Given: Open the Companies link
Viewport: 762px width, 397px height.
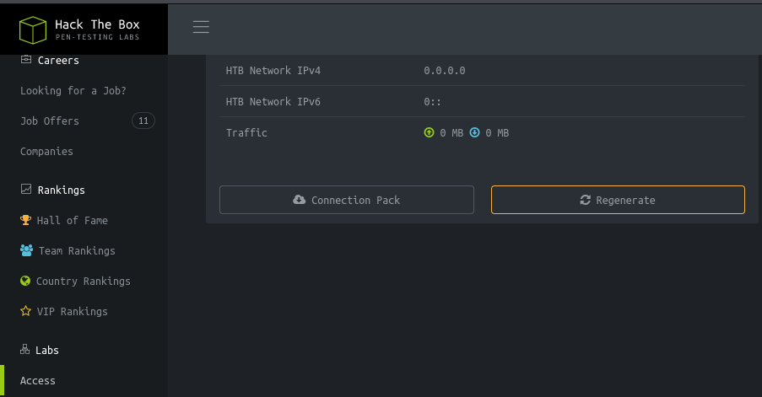Looking at the screenshot, I should tap(46, 152).
